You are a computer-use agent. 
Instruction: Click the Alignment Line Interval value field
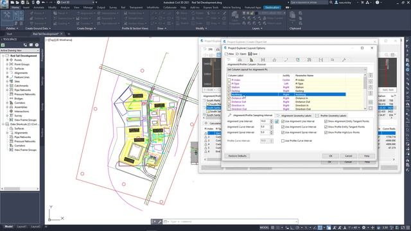point(265,121)
